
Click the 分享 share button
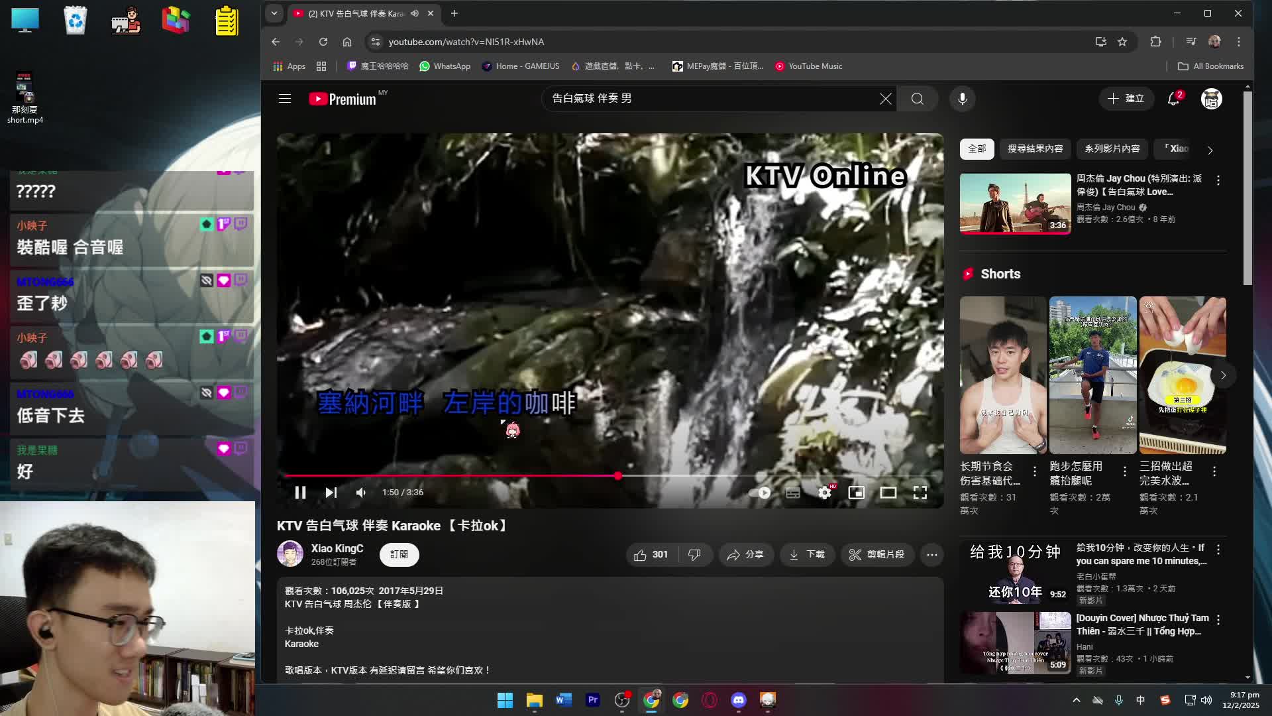[x=746, y=555]
